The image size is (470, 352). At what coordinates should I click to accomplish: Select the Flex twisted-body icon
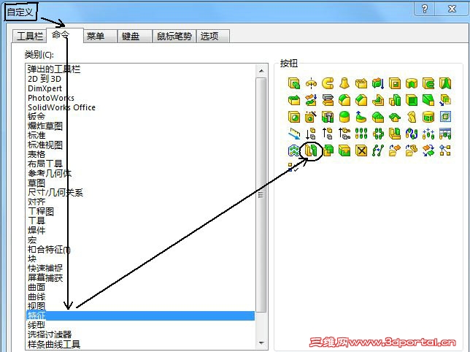[x=412, y=117]
